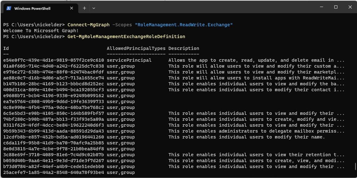Screen dimensions: 357x178
Task: Click the "RoleManagement.ReadWrite.Exchange" scope string
Action: pos(184,25)
